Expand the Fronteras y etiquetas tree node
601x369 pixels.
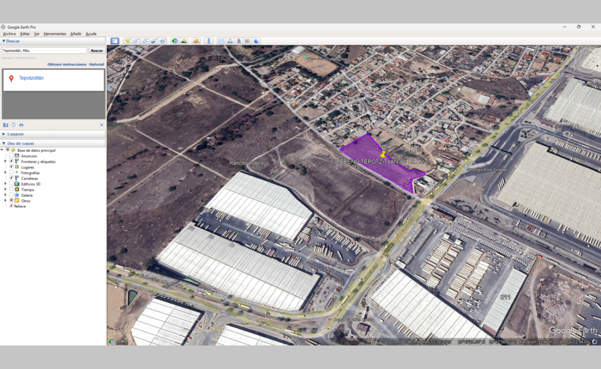tap(5, 161)
